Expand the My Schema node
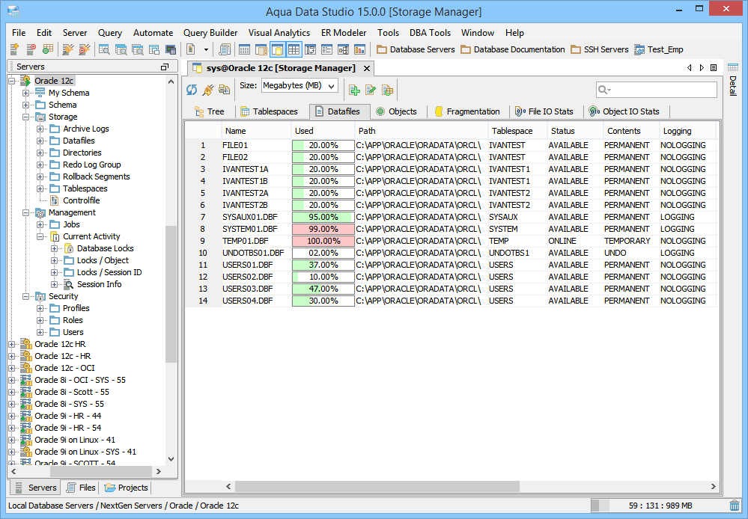Image resolution: width=748 pixels, height=519 pixels. (25, 93)
